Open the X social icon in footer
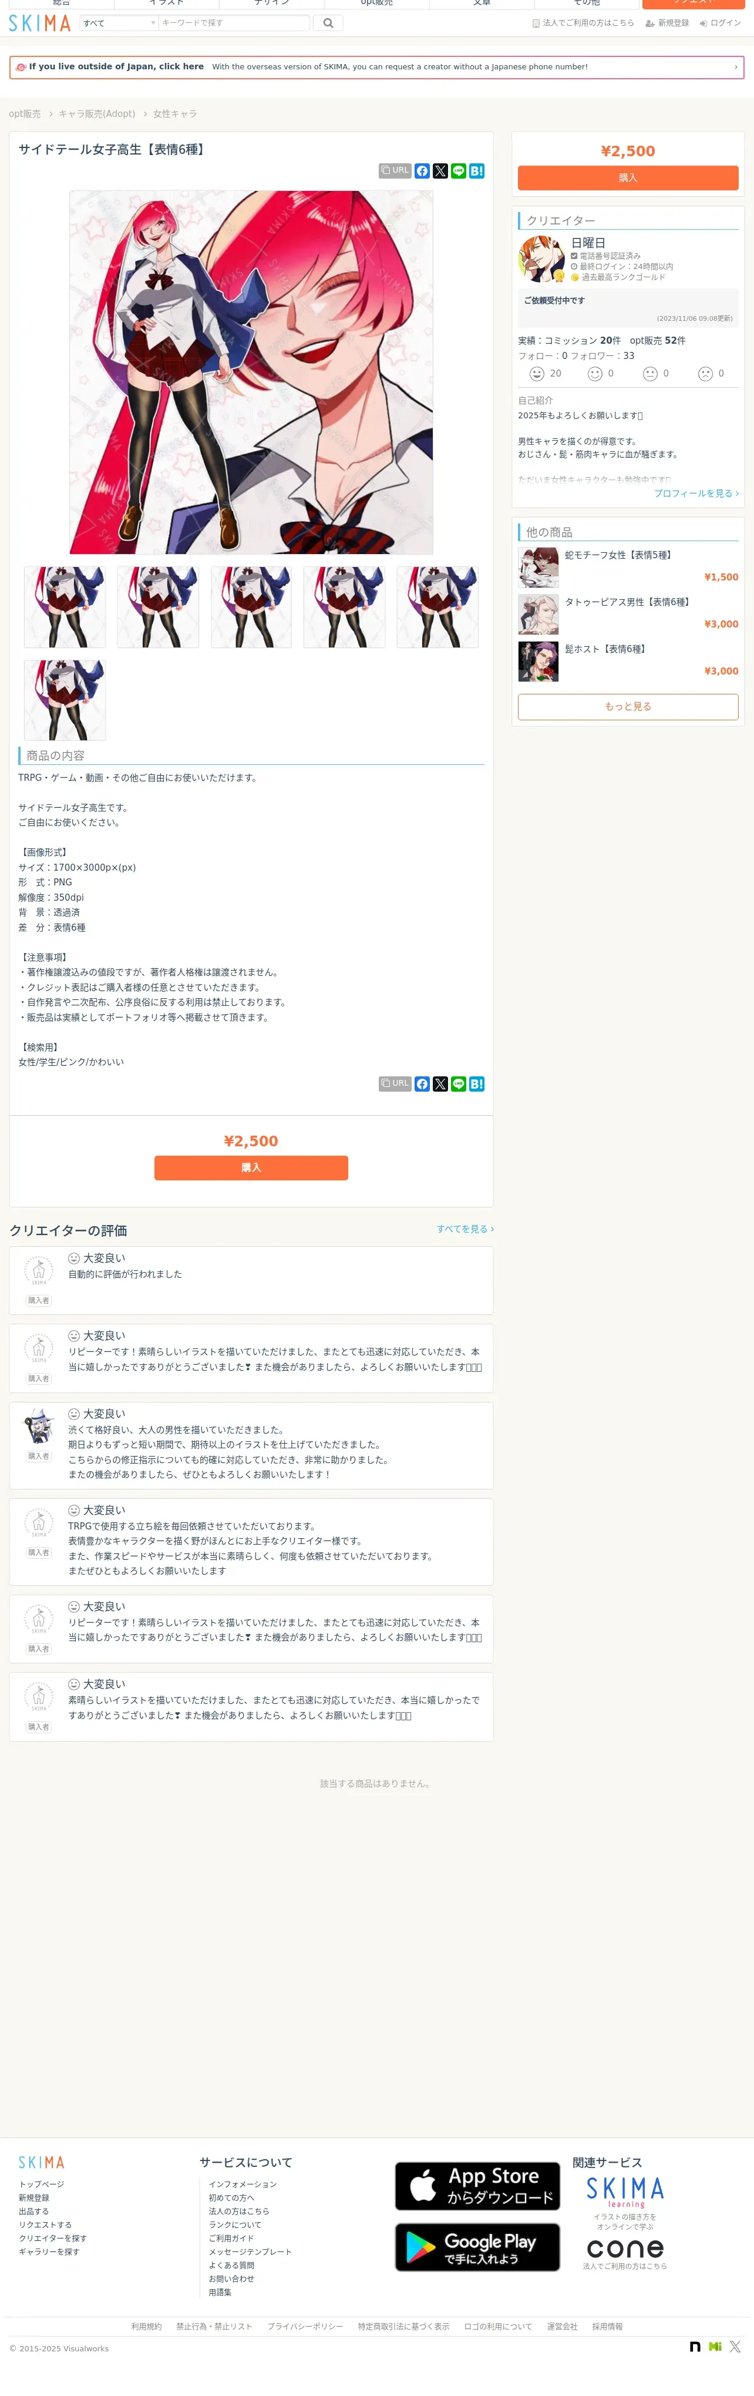The width and height of the screenshot is (754, 2396). pyautogui.click(x=735, y=2347)
